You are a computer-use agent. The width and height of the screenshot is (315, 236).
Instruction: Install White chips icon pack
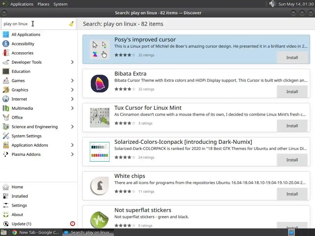click(292, 194)
